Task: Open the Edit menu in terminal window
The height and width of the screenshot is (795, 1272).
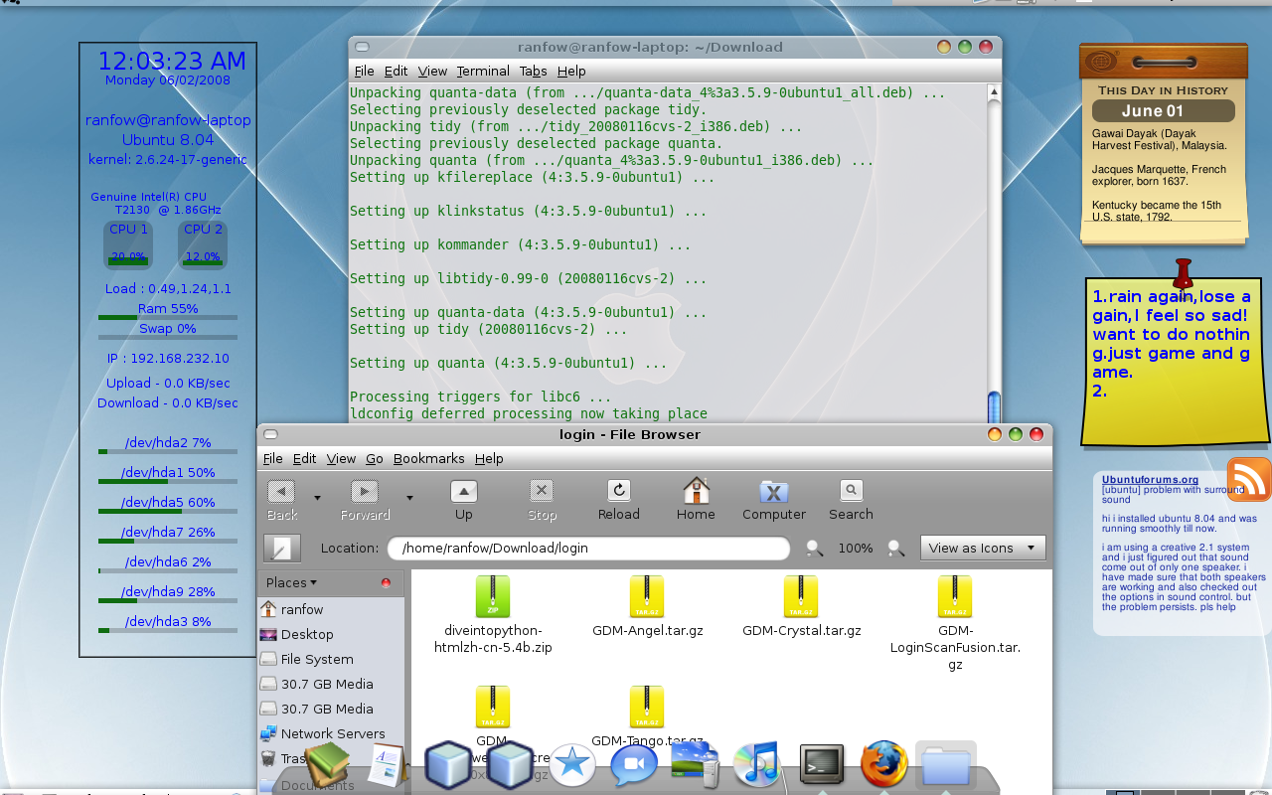Action: 396,71
